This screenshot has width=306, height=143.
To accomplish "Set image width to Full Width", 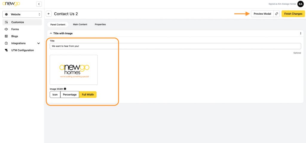I will tap(88, 95).
